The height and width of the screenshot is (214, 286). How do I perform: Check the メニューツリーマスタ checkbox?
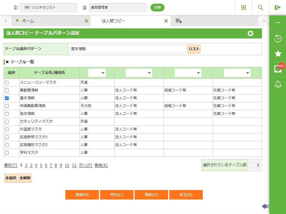click(7, 83)
